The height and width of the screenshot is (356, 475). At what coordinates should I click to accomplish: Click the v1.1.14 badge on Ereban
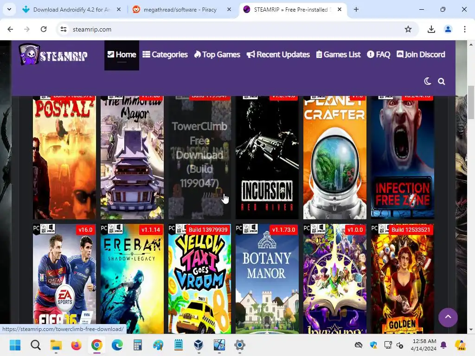151,230
